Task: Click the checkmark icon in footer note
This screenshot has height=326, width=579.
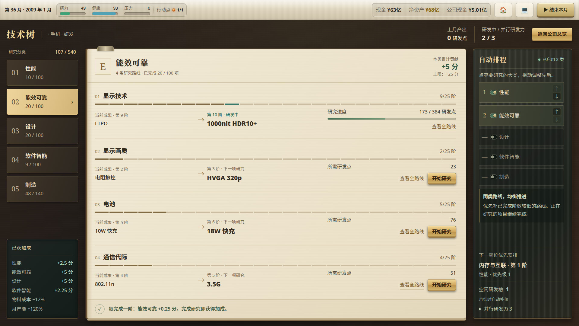Action: coord(100,309)
